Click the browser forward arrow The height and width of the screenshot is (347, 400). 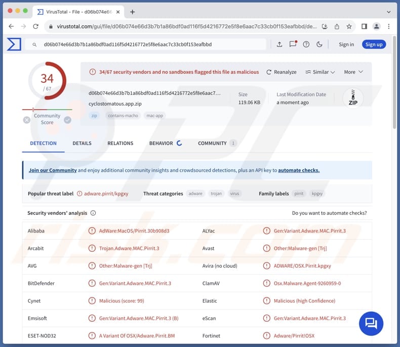[x=23, y=26]
